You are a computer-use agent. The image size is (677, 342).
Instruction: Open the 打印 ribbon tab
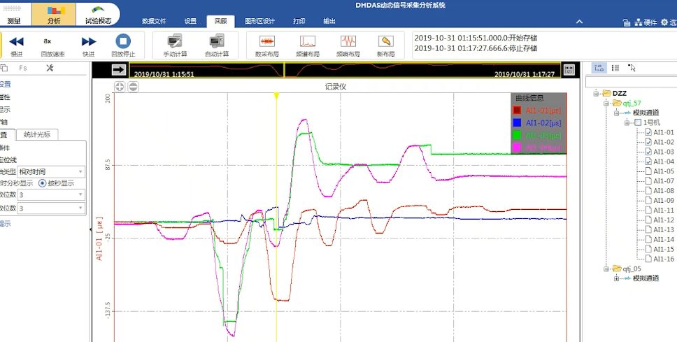coord(299,21)
